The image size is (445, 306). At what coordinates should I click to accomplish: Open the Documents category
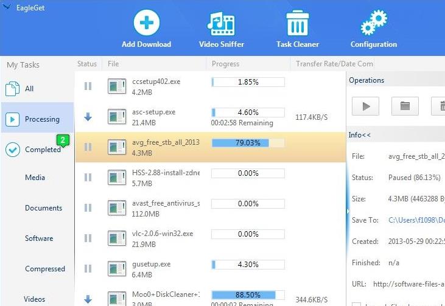[43, 208]
